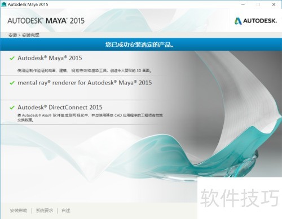
Task: Click the green checkmark beside Autodesk Maya 2015
Action: click(x=12, y=58)
